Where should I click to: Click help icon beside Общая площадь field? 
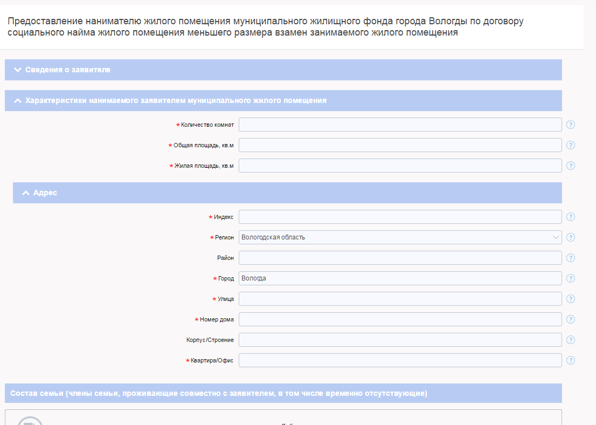click(x=571, y=145)
